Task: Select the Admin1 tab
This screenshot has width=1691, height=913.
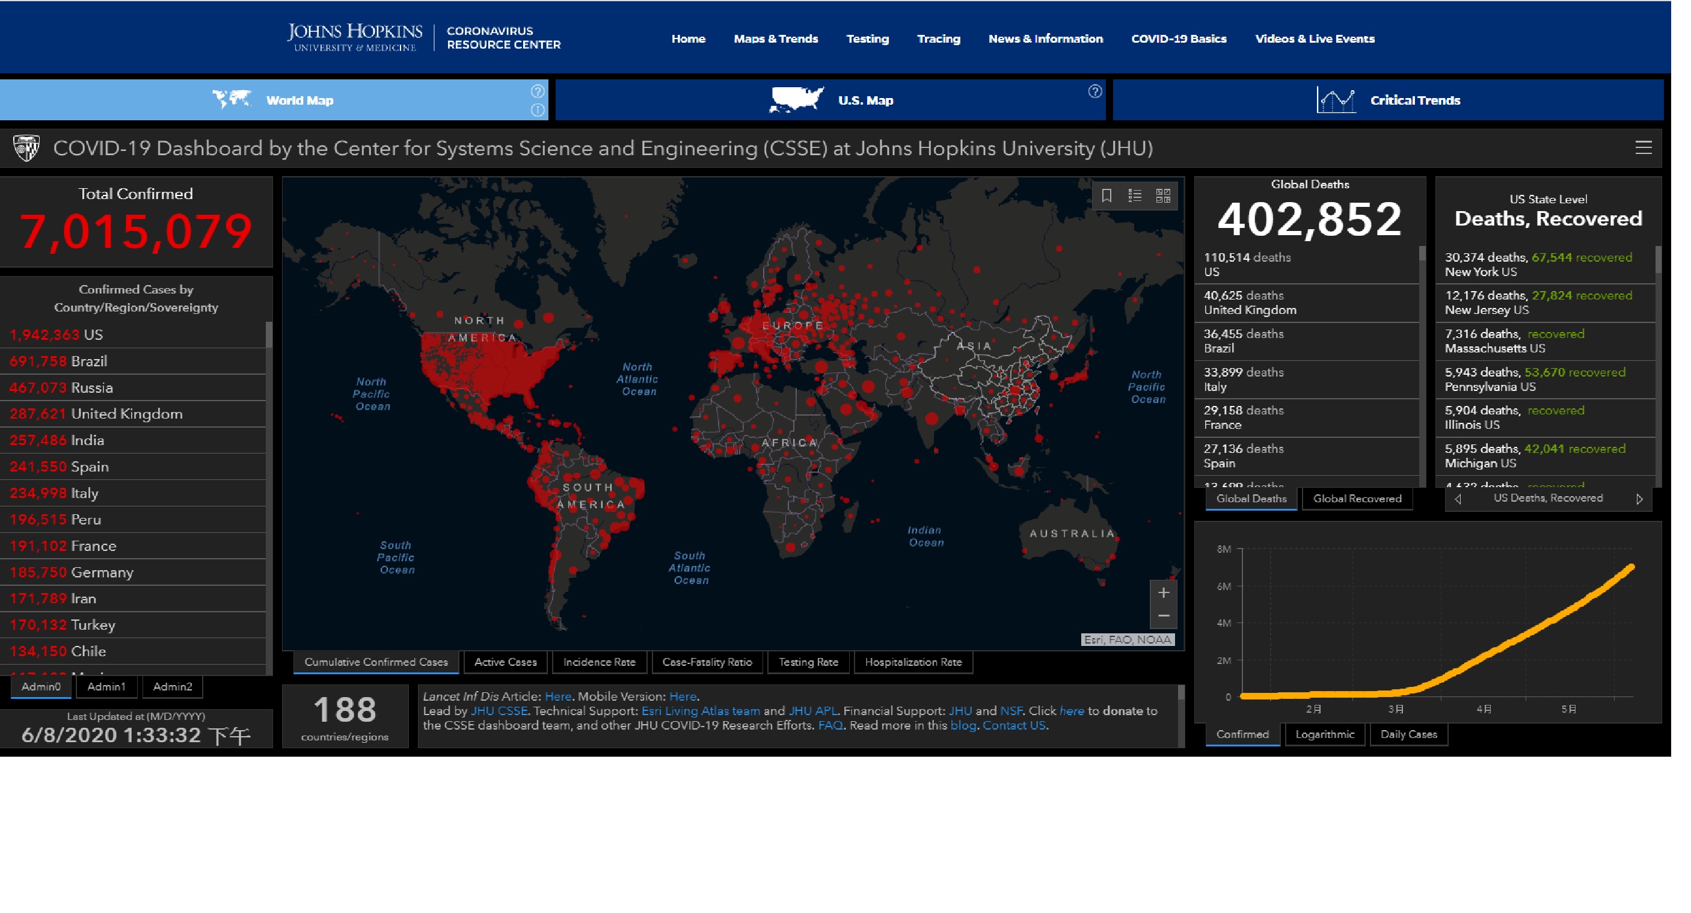Action: click(x=106, y=687)
